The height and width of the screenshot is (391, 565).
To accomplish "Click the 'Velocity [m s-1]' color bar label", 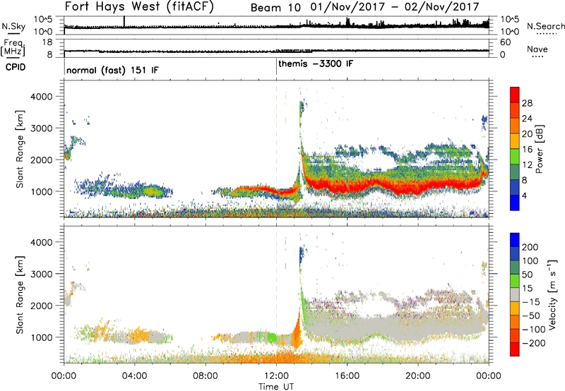I will 552,294.
